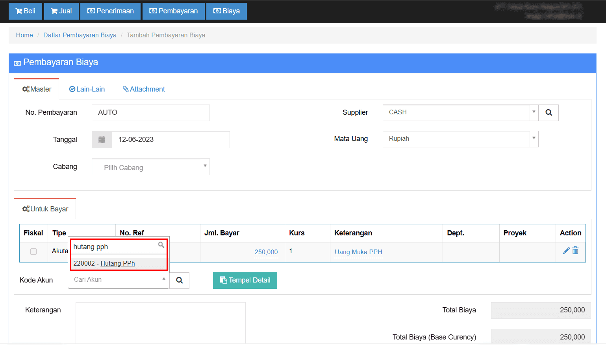This screenshot has width=606, height=345.
Task: Click the search button beside Cari Akun
Action: tap(179, 280)
